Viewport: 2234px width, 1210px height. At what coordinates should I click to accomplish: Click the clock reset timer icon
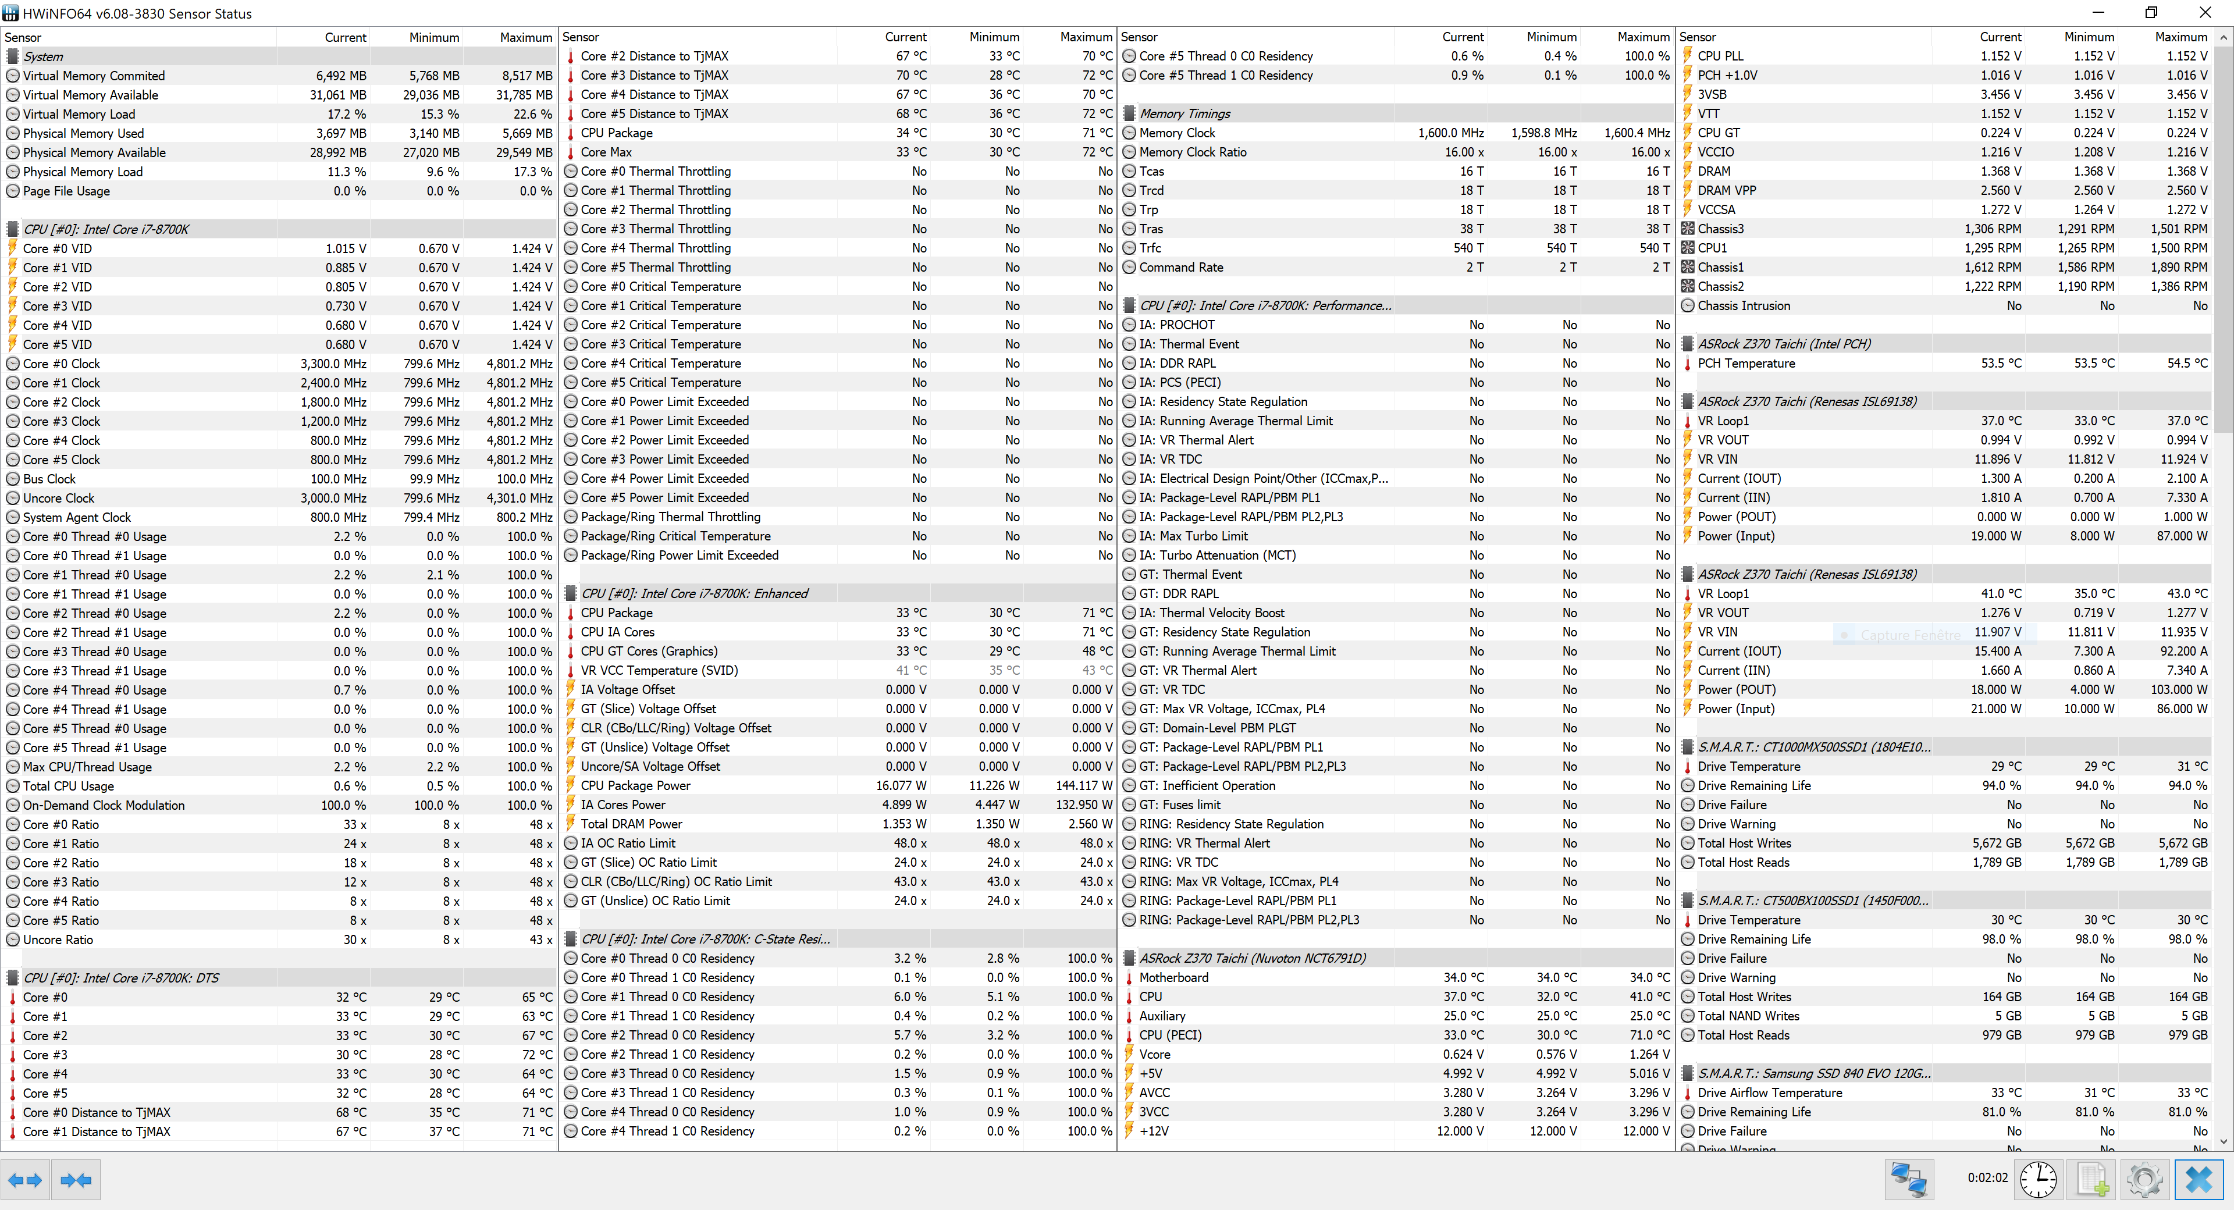click(2038, 1180)
